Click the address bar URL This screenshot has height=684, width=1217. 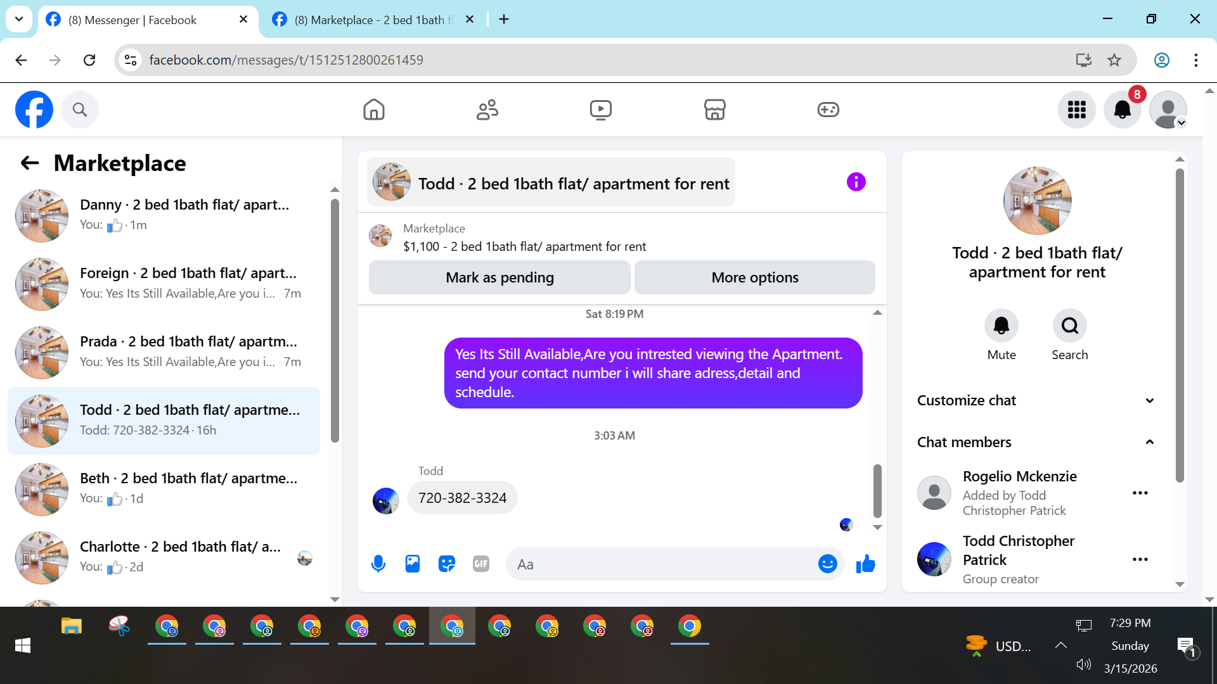pos(287,60)
